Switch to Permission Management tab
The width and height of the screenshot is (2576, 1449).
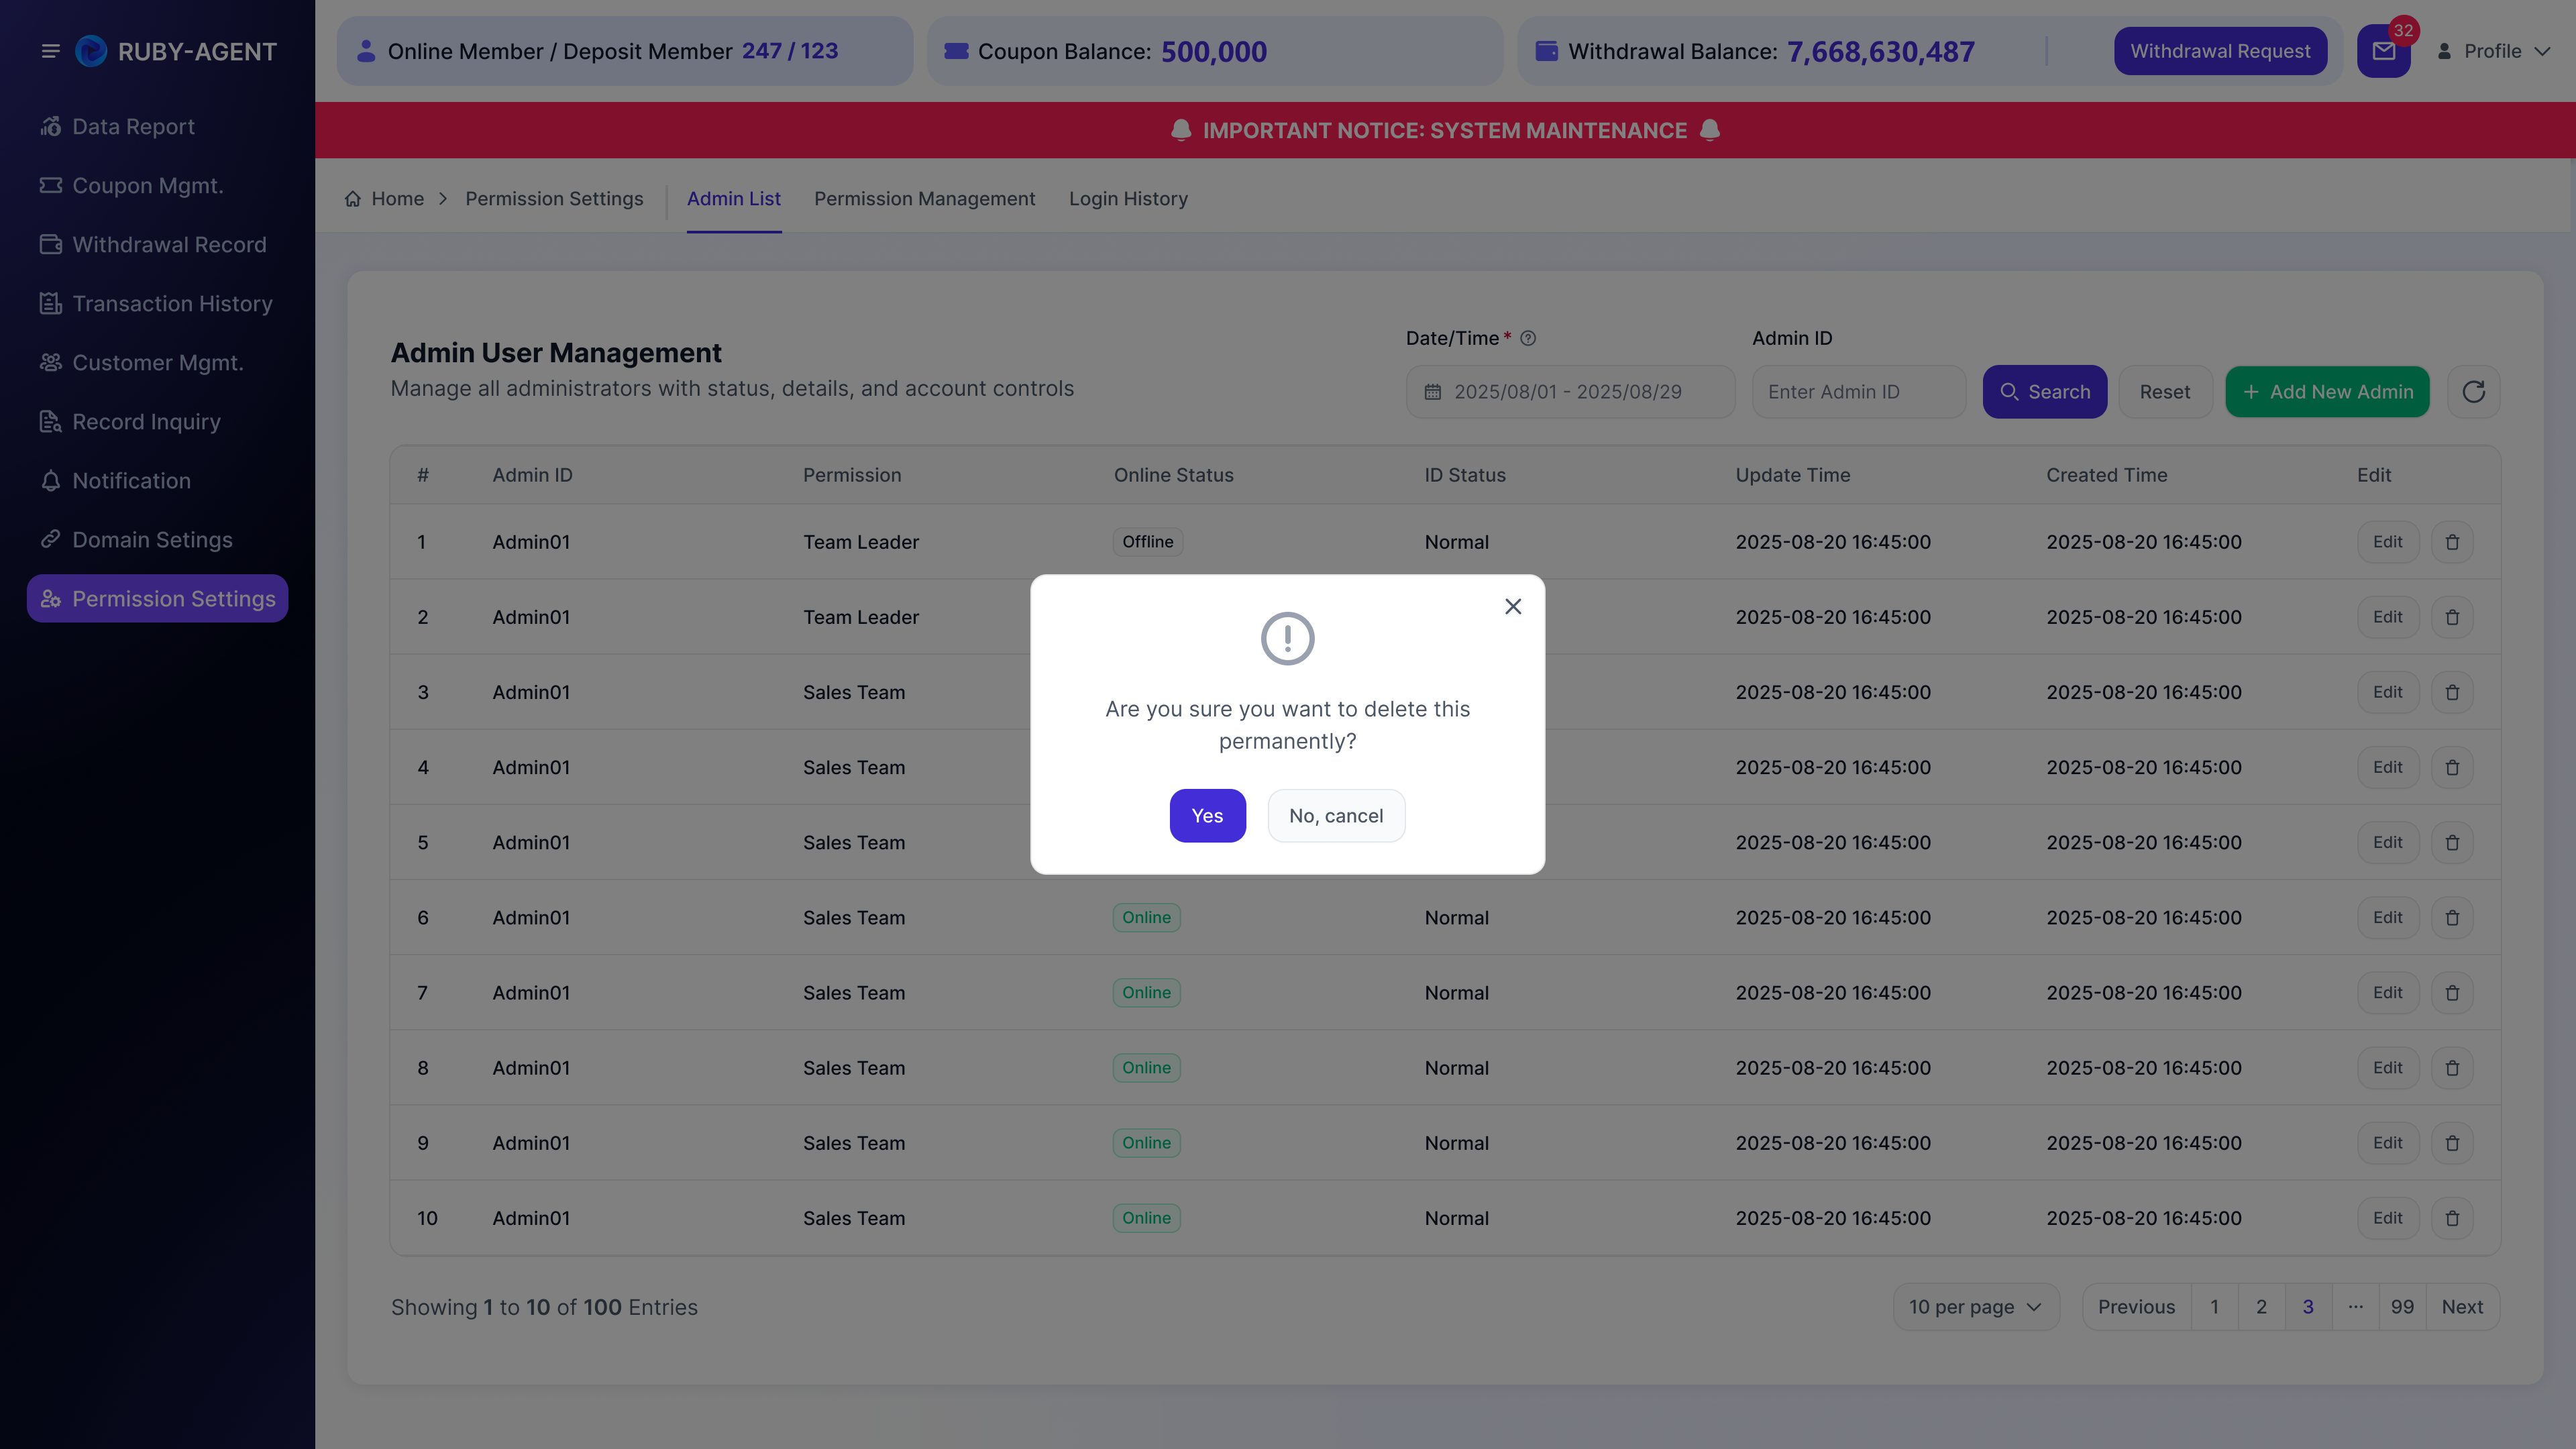[x=924, y=199]
